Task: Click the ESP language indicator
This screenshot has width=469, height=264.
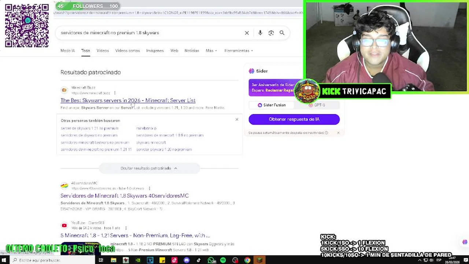Action: click(439, 260)
